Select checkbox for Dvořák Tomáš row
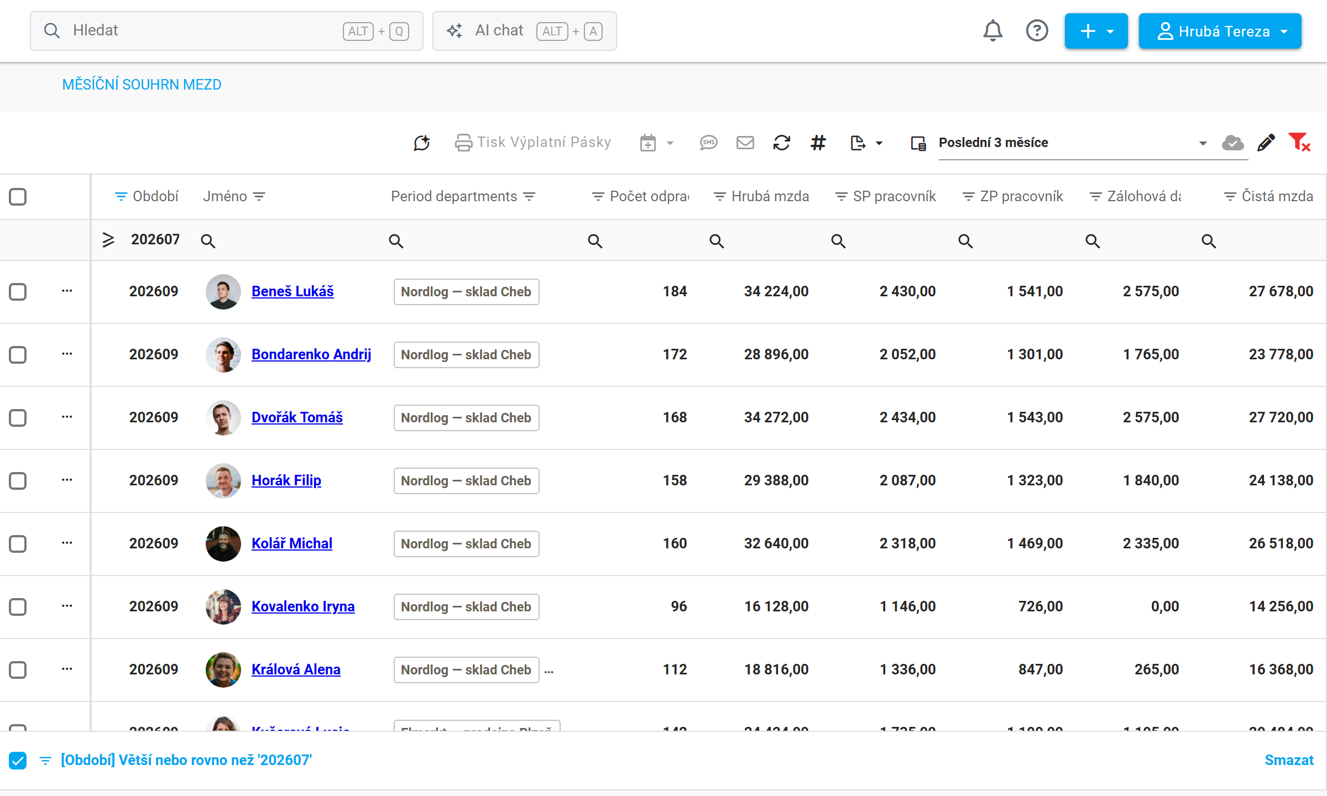The image size is (1327, 796). [18, 417]
